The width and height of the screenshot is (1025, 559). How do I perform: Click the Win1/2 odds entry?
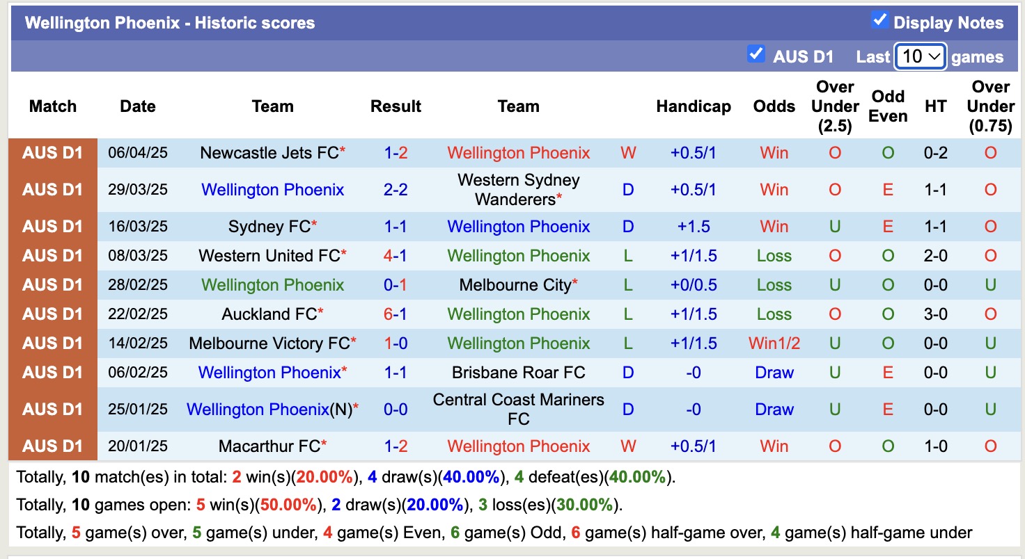click(774, 343)
